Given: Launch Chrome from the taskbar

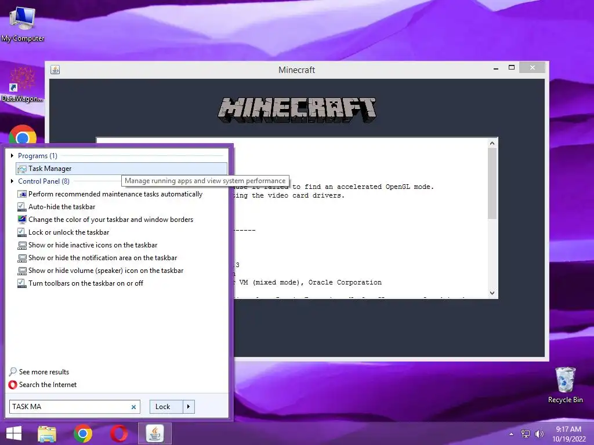Looking at the screenshot, I should coord(83,433).
